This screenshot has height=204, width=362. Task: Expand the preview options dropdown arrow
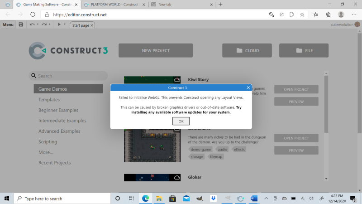coord(65,24)
